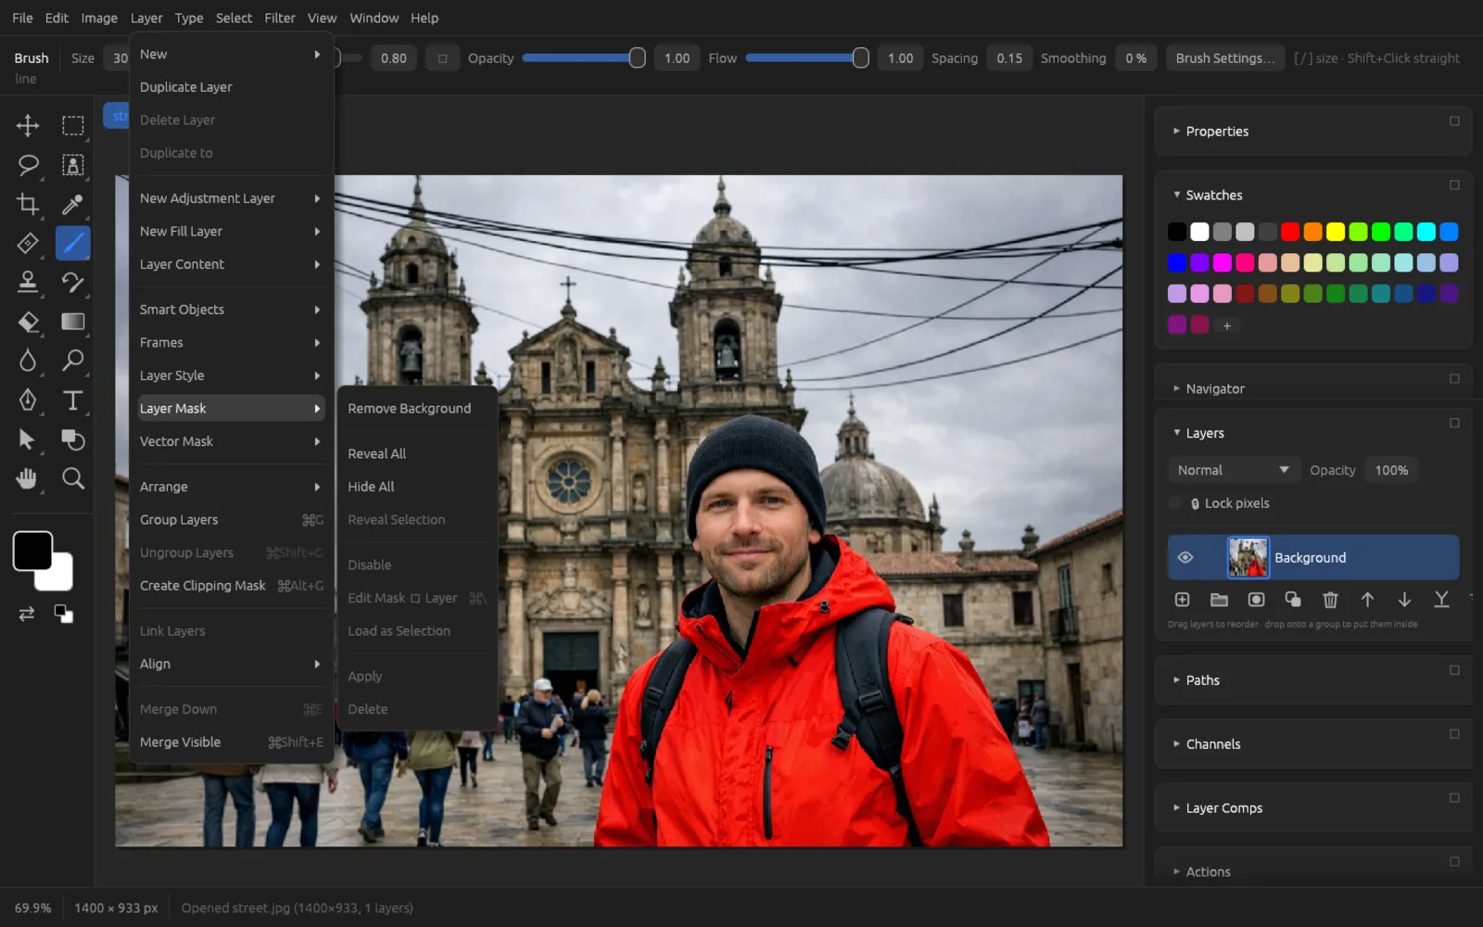Click the layer Opacity 100% field

point(1391,470)
